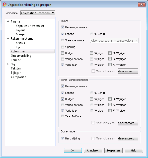Collapse the Rekeningschema tree node
This screenshot has width=148, height=158.
8,38
